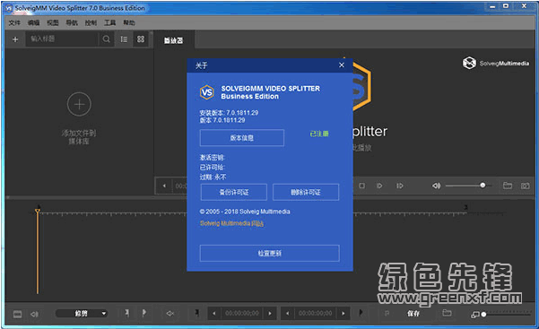Switch media library to list view
The height and width of the screenshot is (329, 539).
[124, 39]
